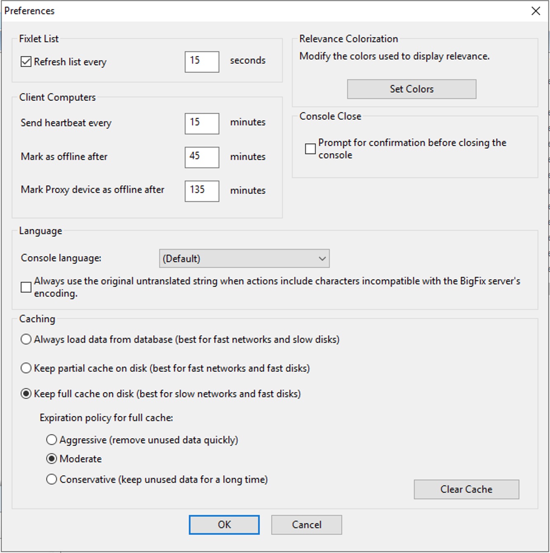The height and width of the screenshot is (553, 550).
Task: Edit the Proxy device offline minutes field
Action: 202,190
